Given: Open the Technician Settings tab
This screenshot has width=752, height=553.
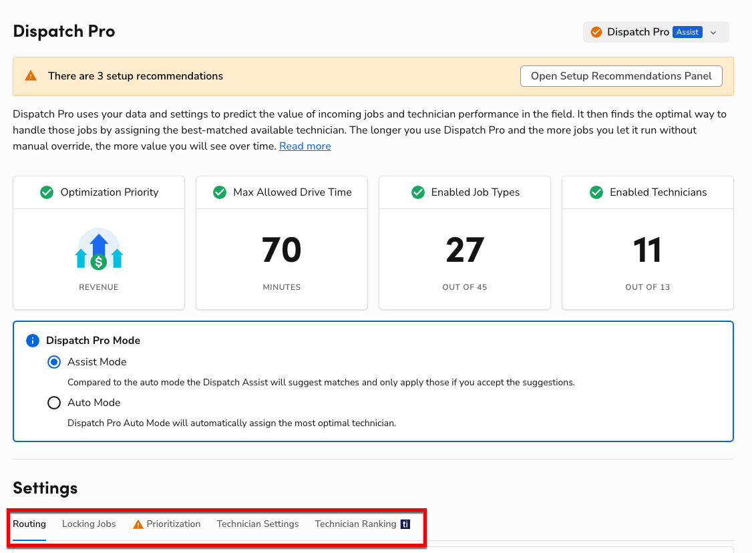Looking at the screenshot, I should tap(258, 524).
